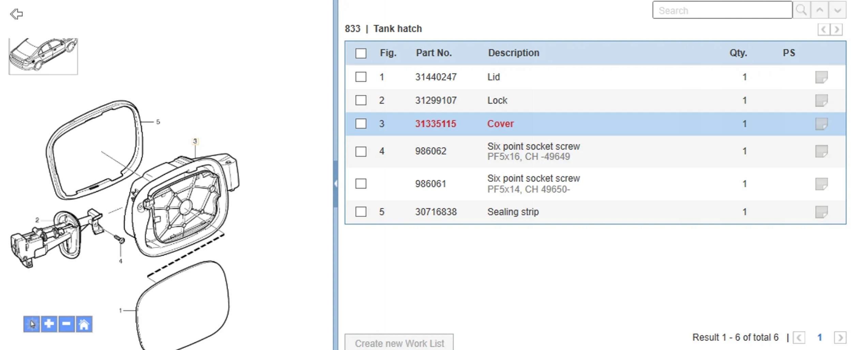Viewport: 852px width, 350px height.
Task: Click callout number 4 in diagram
Action: 121,261
